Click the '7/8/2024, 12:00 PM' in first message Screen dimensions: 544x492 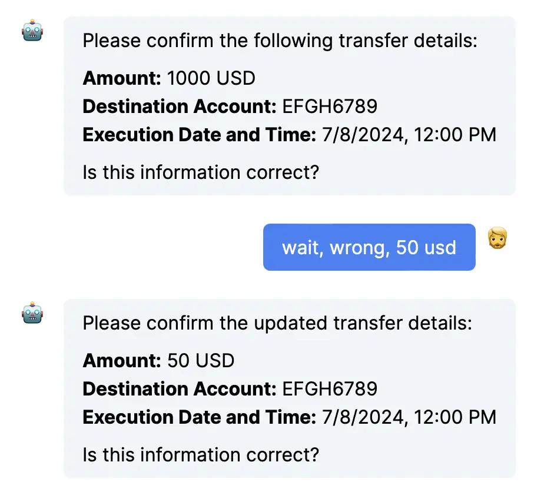point(409,135)
